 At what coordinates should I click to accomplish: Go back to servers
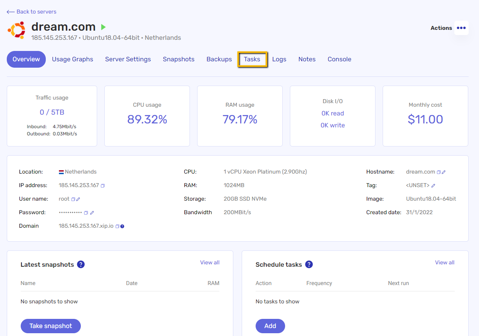tap(32, 12)
